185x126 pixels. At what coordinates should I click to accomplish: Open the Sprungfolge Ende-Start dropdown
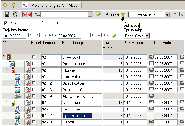click(147, 36)
